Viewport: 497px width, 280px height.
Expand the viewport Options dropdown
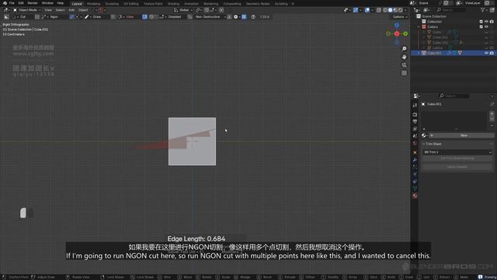[x=399, y=17]
